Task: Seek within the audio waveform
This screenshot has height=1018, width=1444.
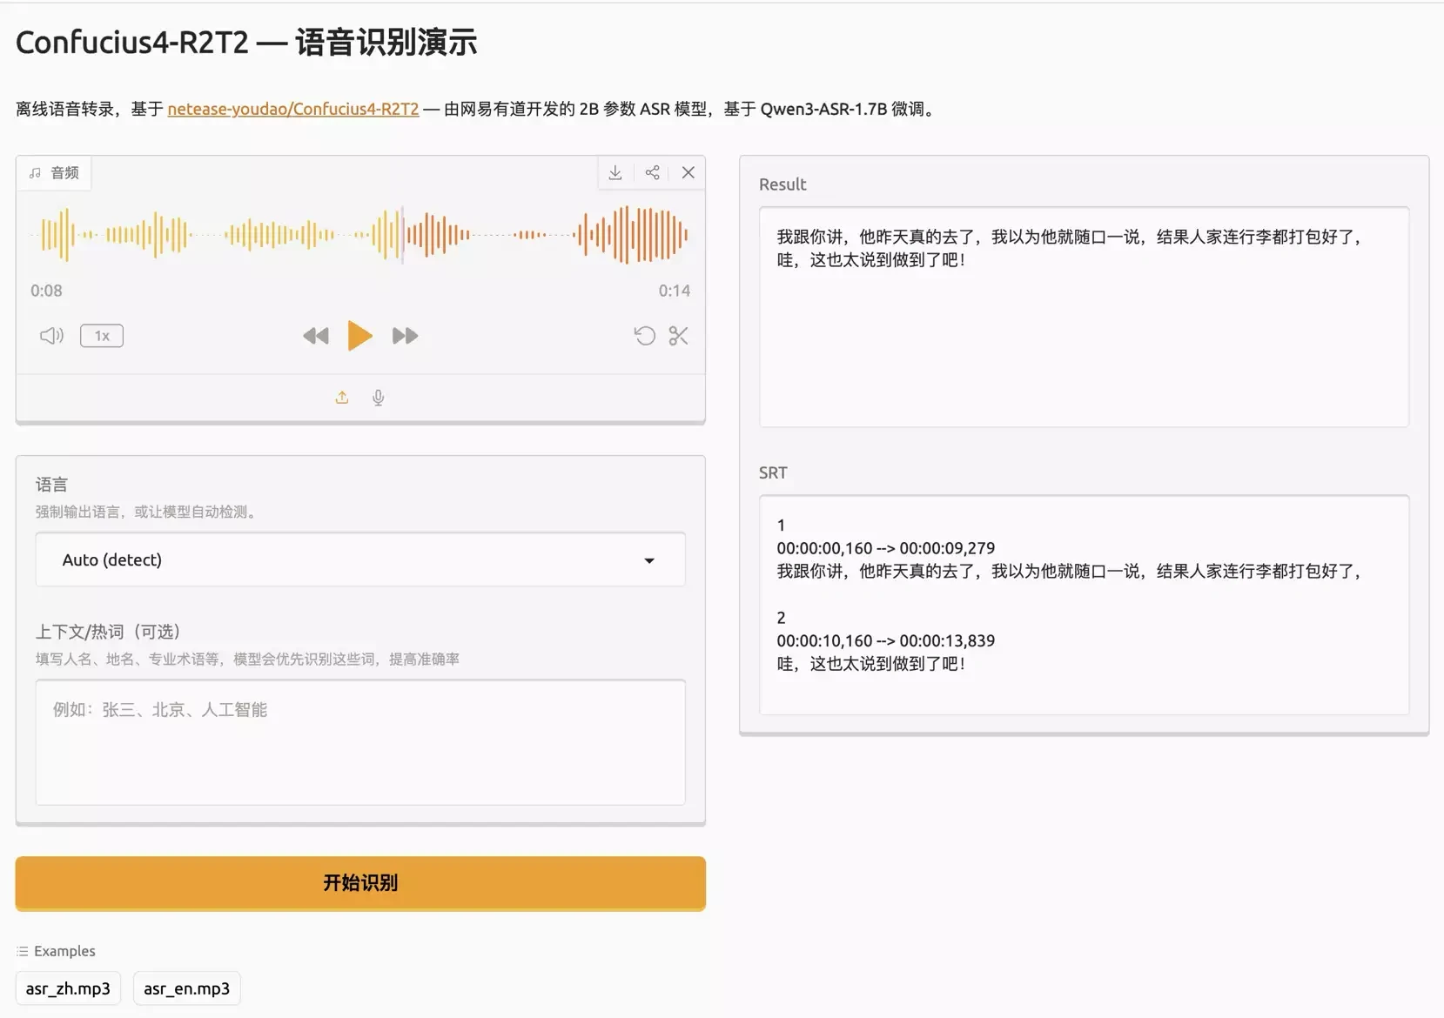Action: point(360,234)
